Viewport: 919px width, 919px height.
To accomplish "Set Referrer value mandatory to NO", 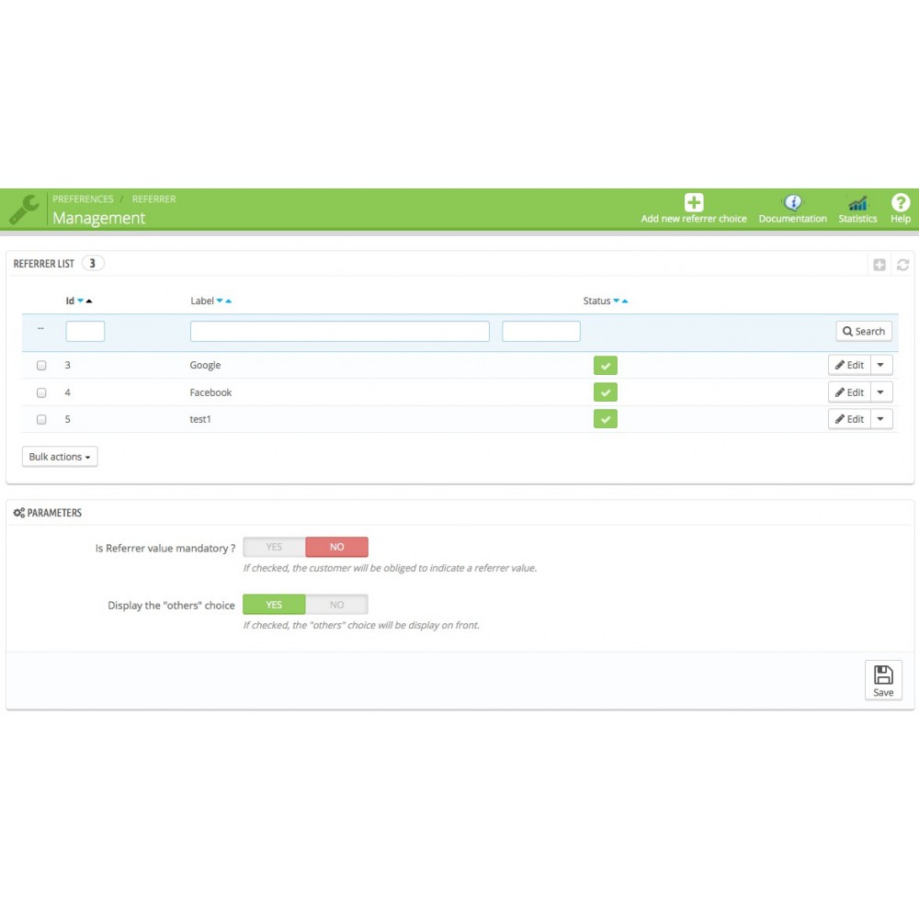I will pos(337,547).
